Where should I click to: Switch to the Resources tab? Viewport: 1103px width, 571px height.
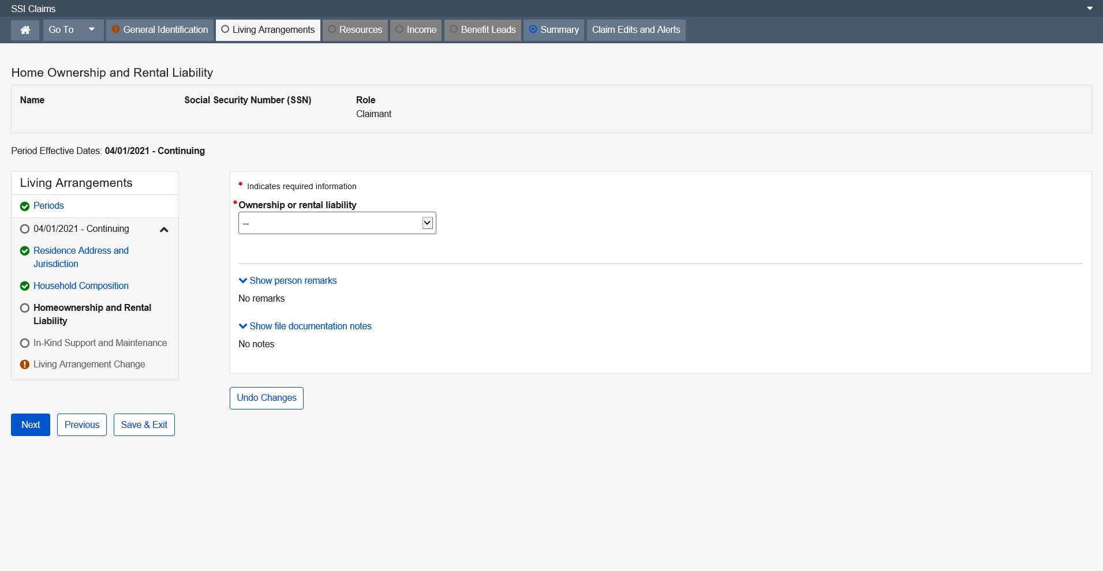coord(355,30)
